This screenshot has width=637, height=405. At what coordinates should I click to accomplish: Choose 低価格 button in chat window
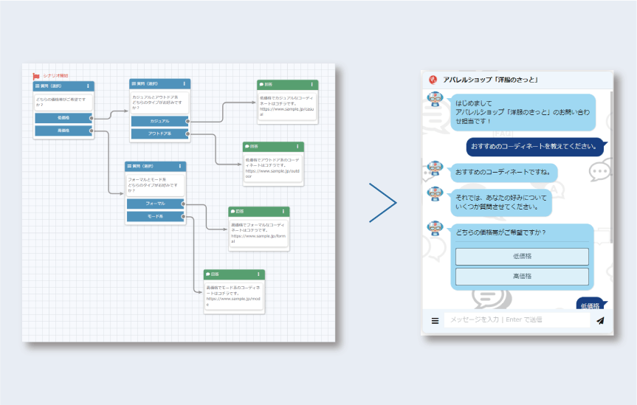click(x=522, y=256)
